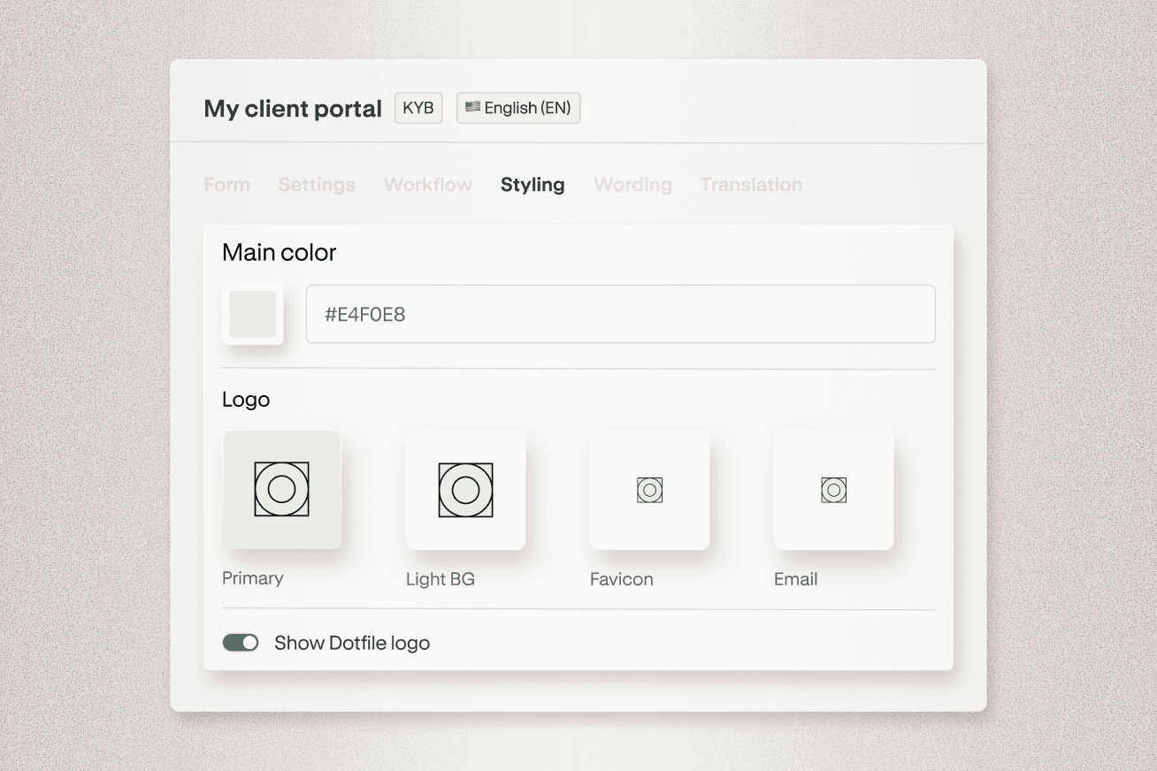Go to the Translation tab
This screenshot has width=1157, height=771.
pyautogui.click(x=750, y=185)
